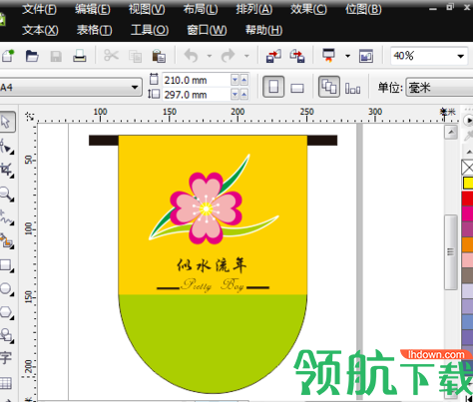The height and width of the screenshot is (402, 473).
Task: Select the Table tool
Action: tap(6, 383)
